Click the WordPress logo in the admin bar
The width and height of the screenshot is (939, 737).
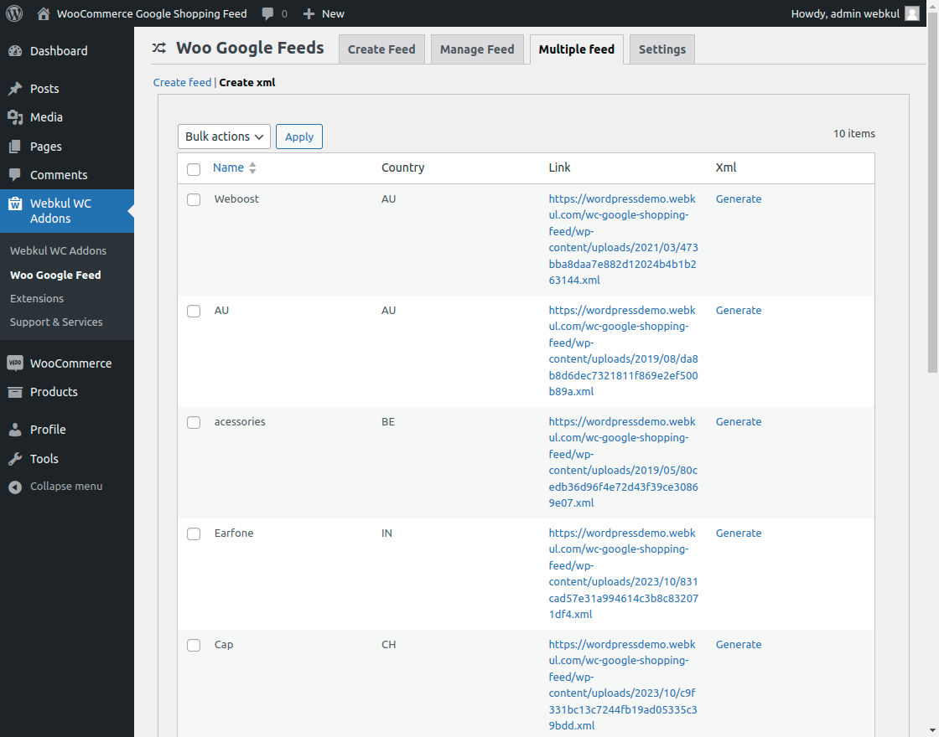coord(13,13)
